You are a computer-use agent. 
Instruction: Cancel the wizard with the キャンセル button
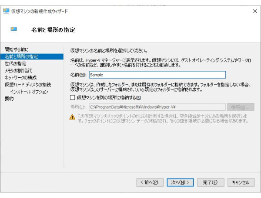coord(241,182)
